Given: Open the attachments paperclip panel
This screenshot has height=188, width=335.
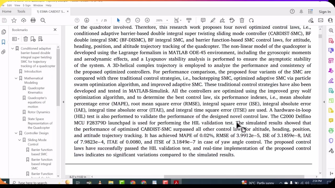Looking at the screenshot, I should click(4, 52).
